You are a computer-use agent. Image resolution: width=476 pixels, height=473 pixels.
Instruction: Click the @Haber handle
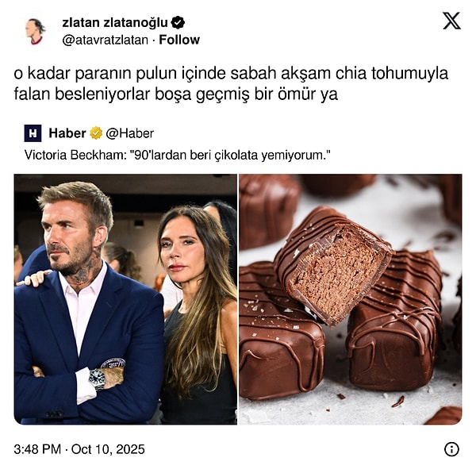[x=129, y=133]
